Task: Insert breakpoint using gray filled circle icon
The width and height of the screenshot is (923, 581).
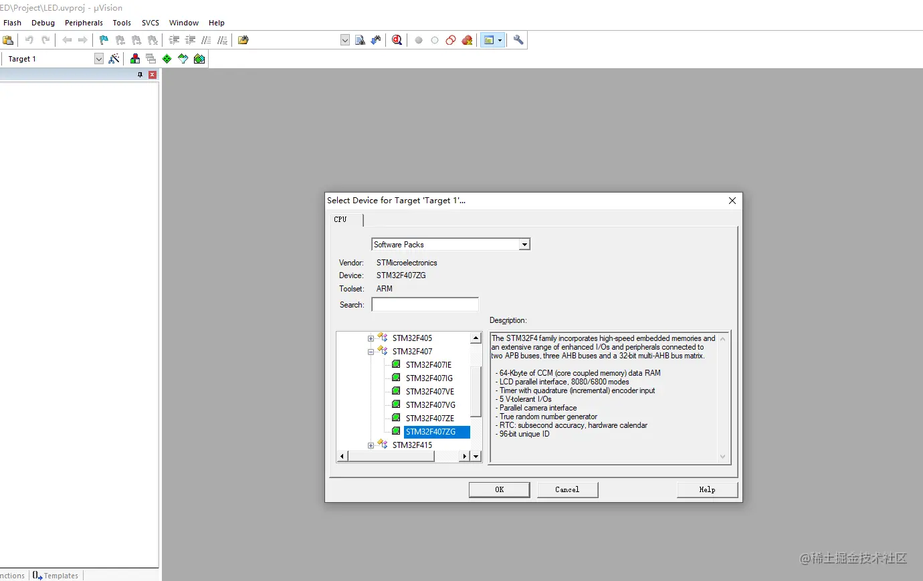Action: click(x=419, y=40)
